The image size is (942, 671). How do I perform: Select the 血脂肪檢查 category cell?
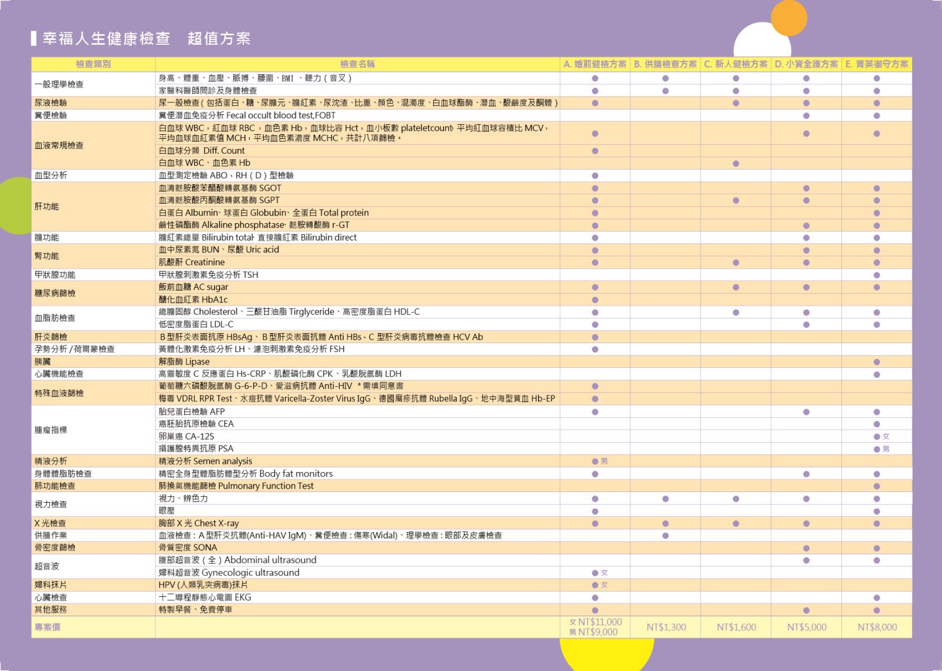[93, 318]
